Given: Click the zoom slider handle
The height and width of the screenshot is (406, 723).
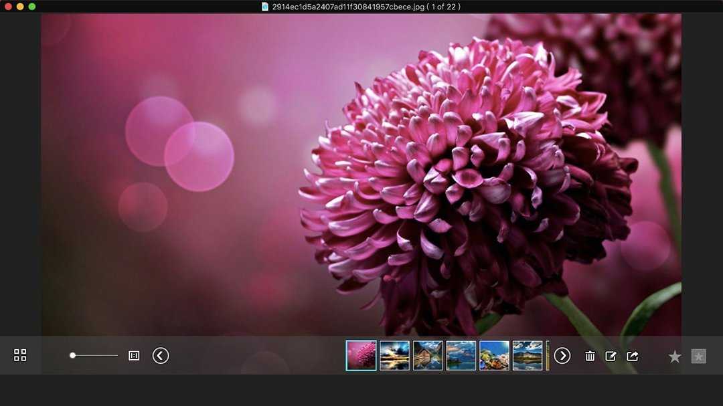Looking at the screenshot, I should coord(72,355).
